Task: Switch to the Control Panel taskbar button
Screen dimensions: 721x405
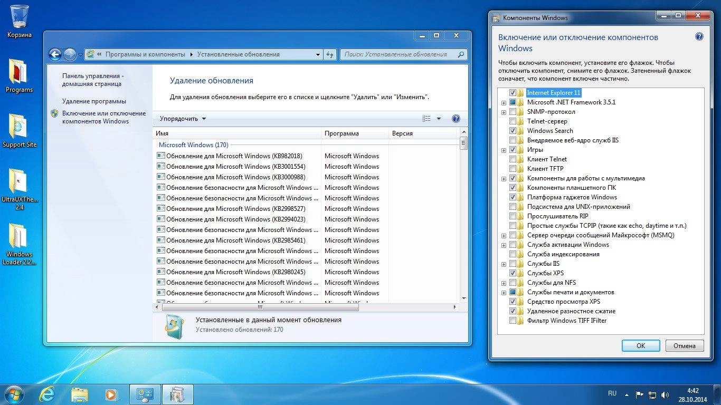Action: tap(145, 394)
